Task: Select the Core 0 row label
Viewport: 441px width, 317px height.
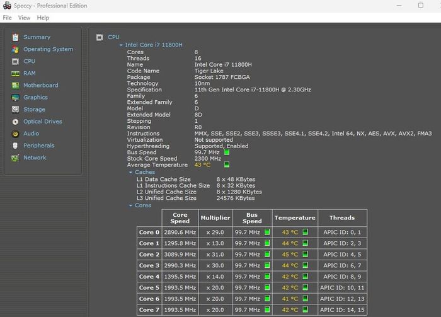Action: 149,233
